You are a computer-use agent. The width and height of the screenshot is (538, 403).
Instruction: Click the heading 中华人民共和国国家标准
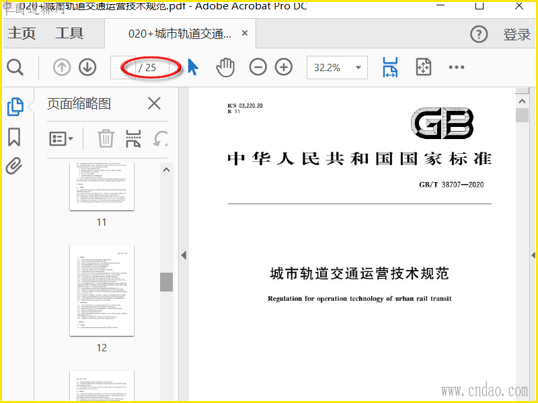(360, 159)
